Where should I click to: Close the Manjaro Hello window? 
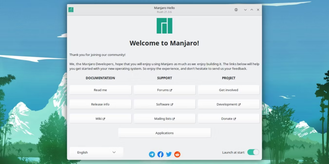(x=258, y=10)
